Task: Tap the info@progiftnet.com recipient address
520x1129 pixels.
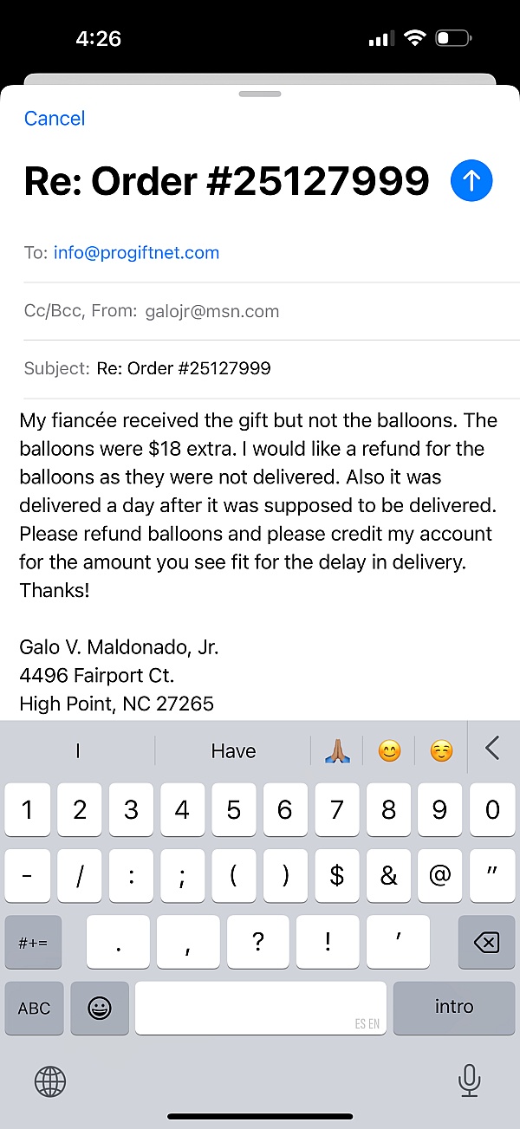Action: coord(136,253)
